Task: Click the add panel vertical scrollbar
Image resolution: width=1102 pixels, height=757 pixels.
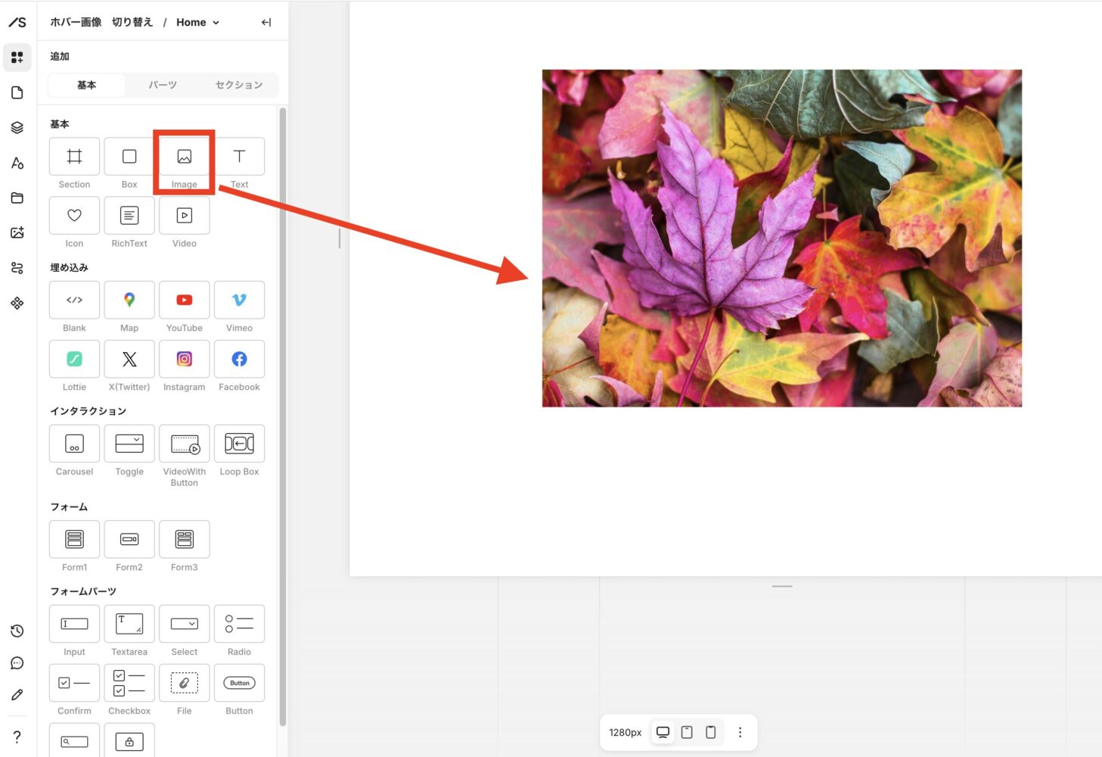Action: (283, 416)
